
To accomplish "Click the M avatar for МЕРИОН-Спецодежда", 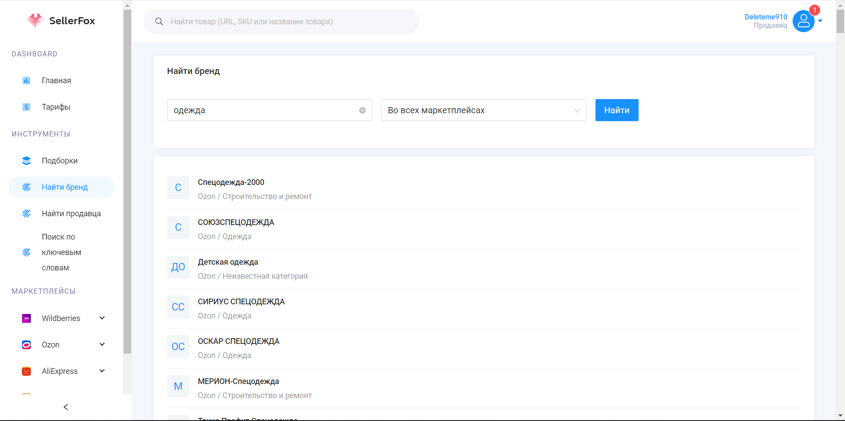I will (x=178, y=386).
